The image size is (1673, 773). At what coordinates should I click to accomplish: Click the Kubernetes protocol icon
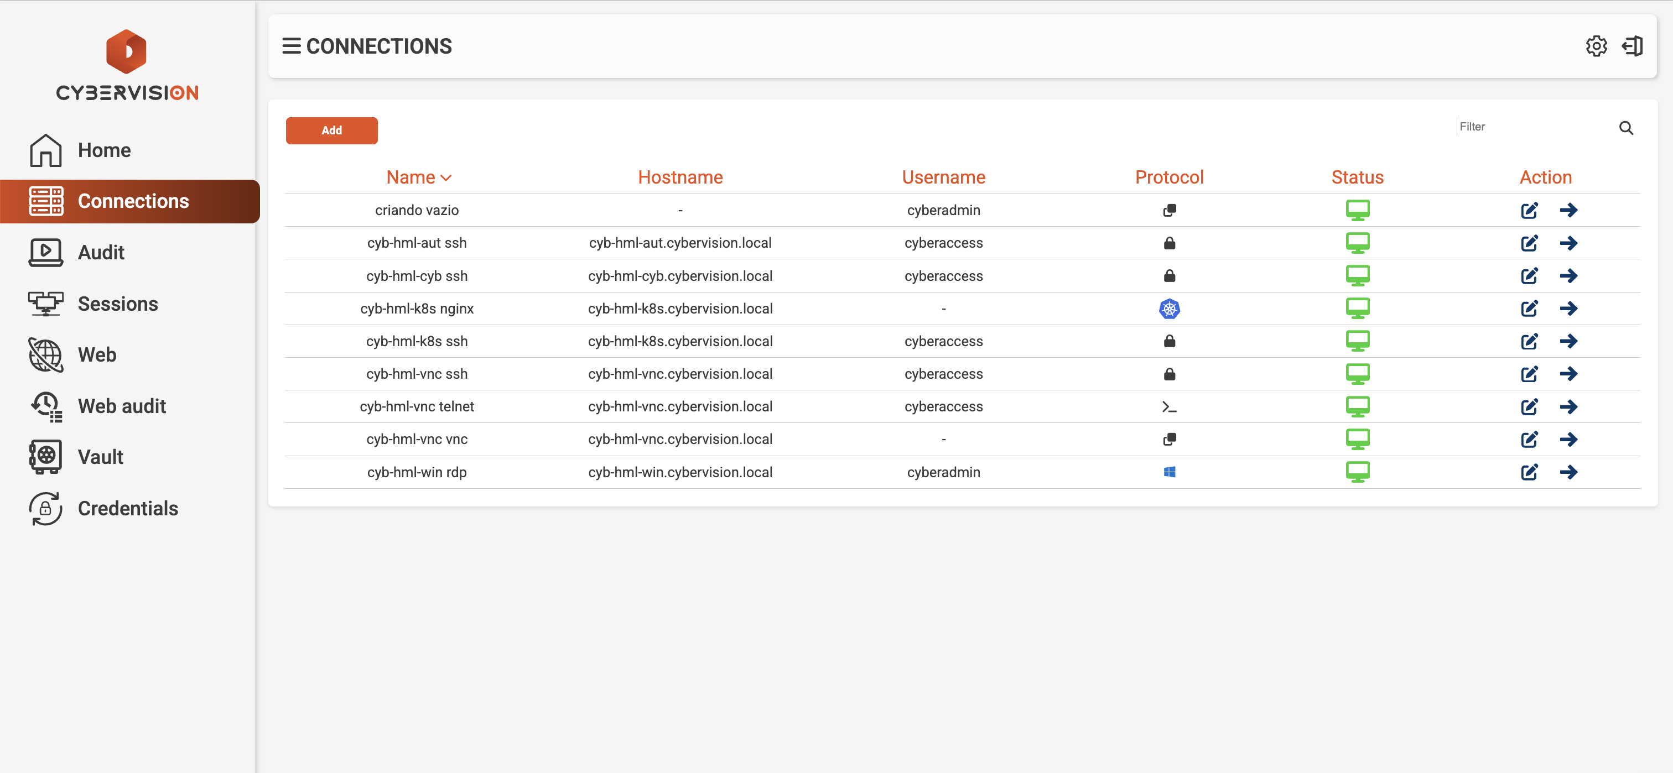click(1169, 309)
